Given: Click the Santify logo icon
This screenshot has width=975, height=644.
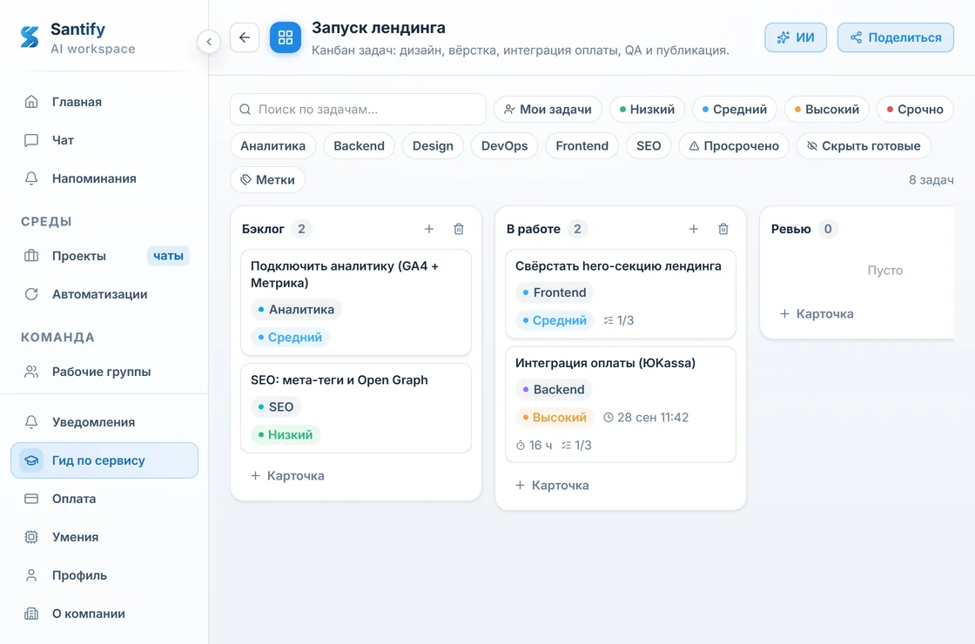Looking at the screenshot, I should pos(30,37).
